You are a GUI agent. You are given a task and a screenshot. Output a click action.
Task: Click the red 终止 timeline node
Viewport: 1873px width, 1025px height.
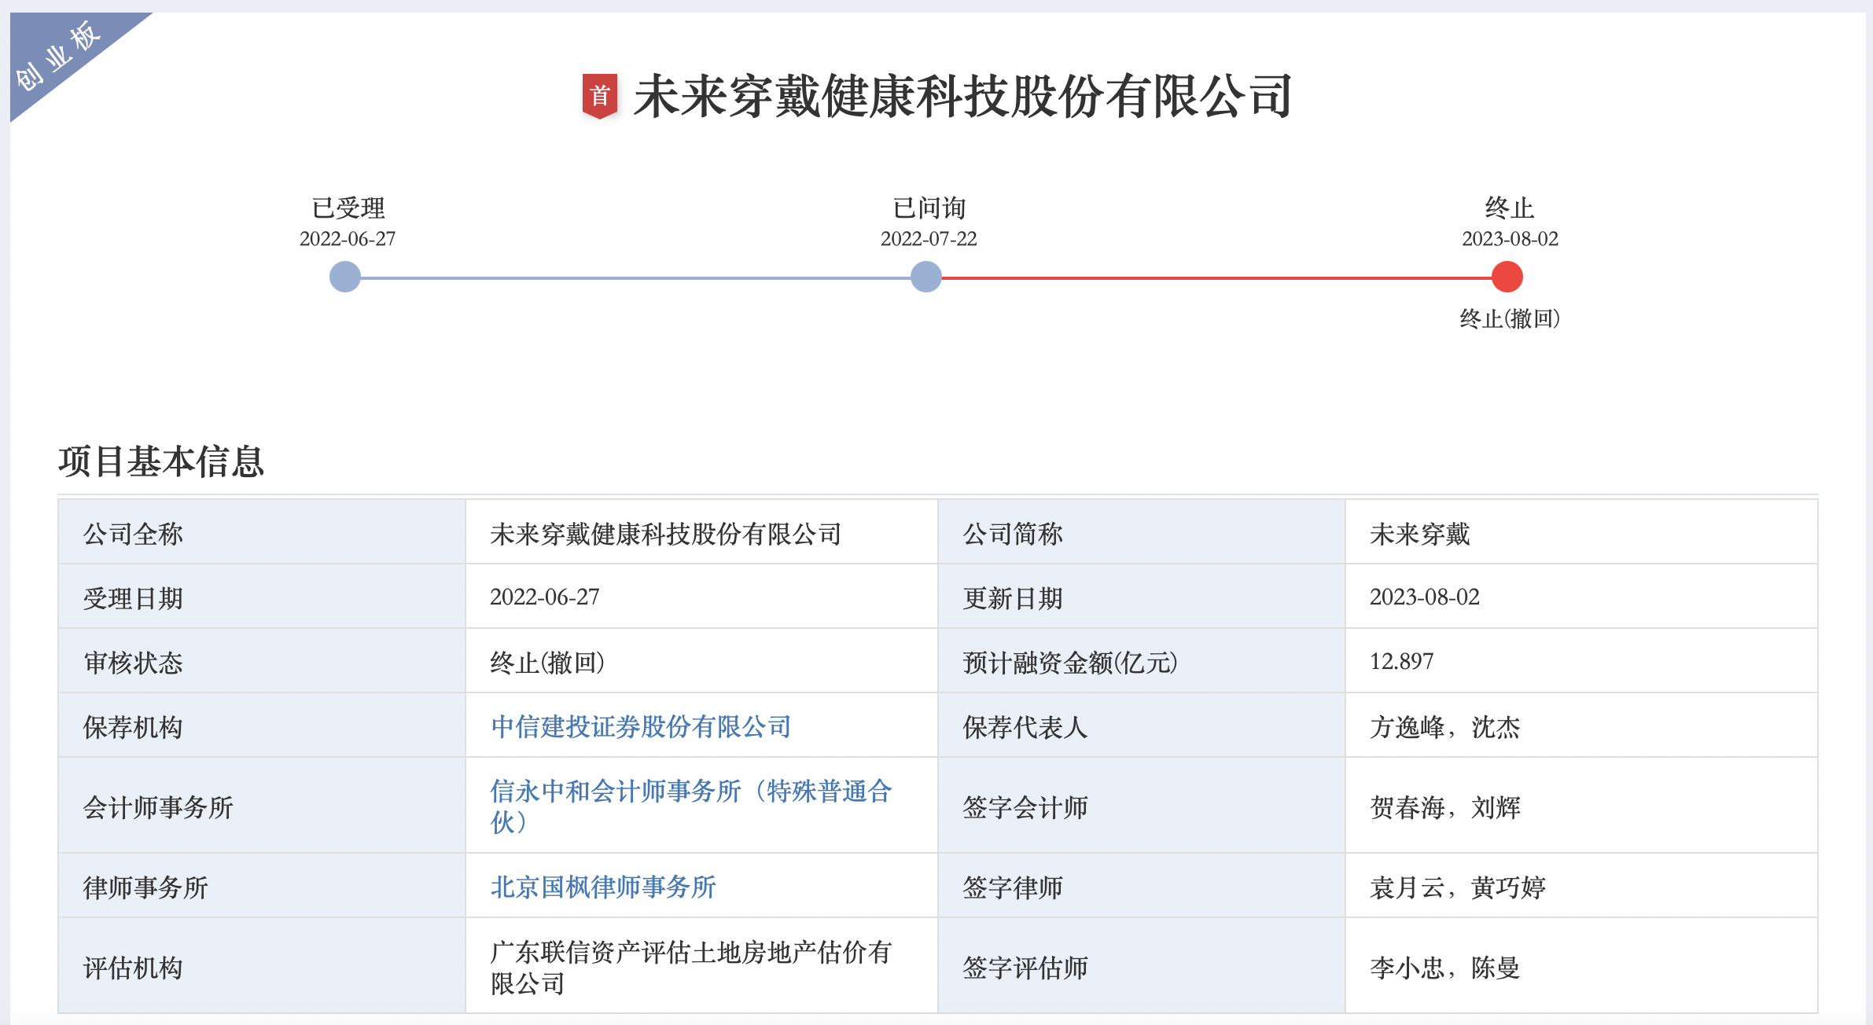(1507, 277)
